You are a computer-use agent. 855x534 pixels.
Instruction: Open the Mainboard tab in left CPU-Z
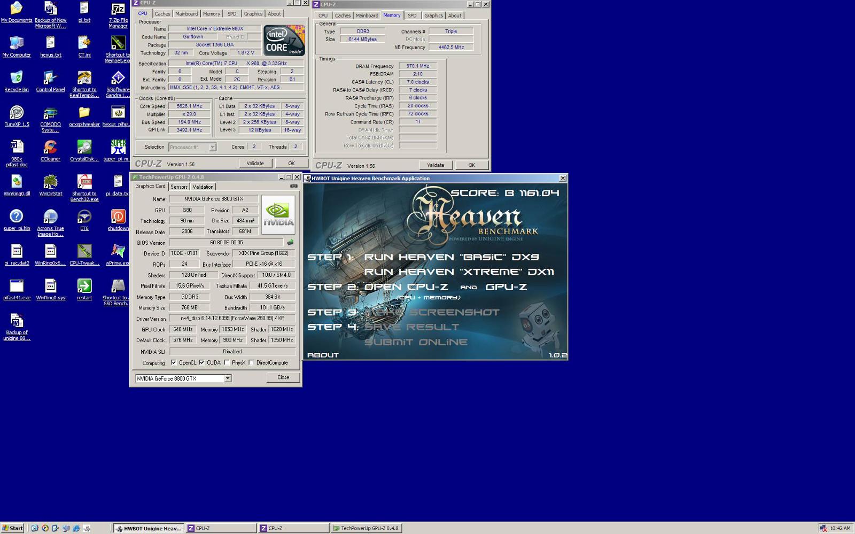186,14
